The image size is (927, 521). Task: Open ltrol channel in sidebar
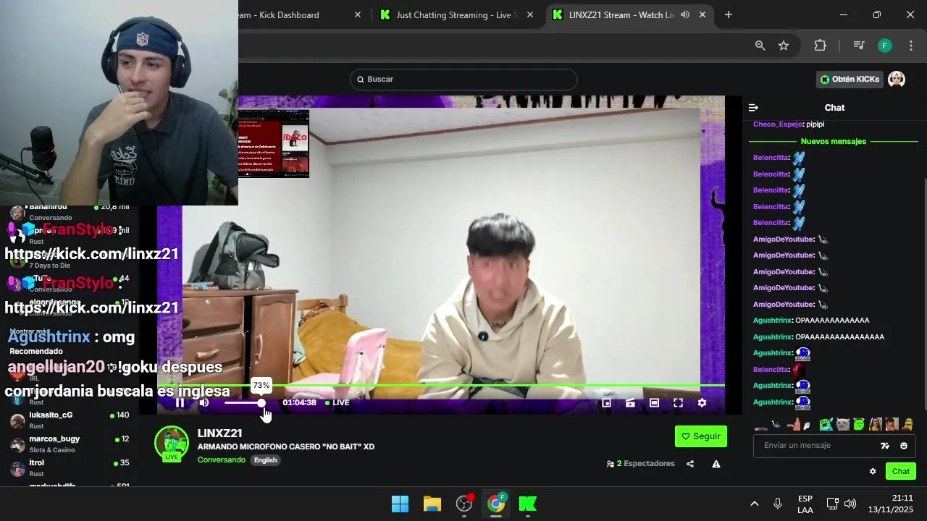69,467
